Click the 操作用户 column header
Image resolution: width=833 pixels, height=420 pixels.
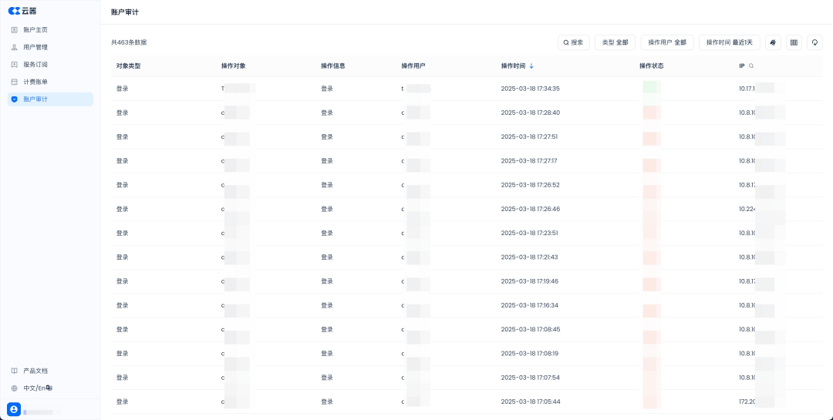pyautogui.click(x=413, y=66)
